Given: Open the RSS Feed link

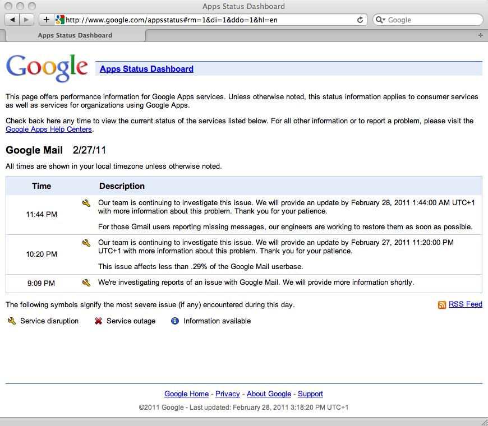Looking at the screenshot, I should (465, 304).
